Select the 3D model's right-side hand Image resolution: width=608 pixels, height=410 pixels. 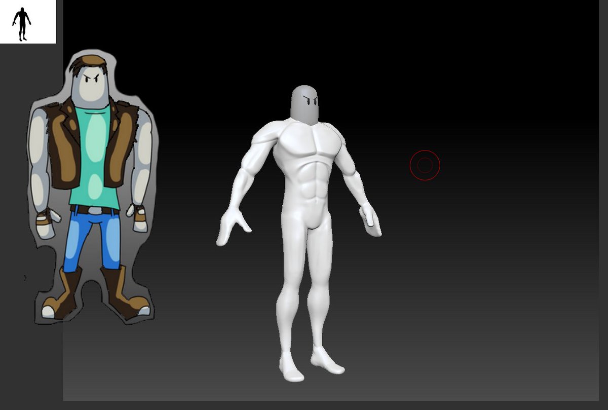371,219
